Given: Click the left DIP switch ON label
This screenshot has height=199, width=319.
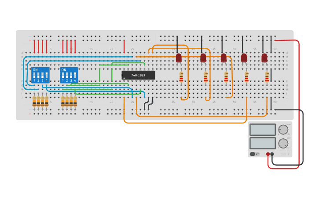Looking at the screenshot, I should click(x=35, y=70).
